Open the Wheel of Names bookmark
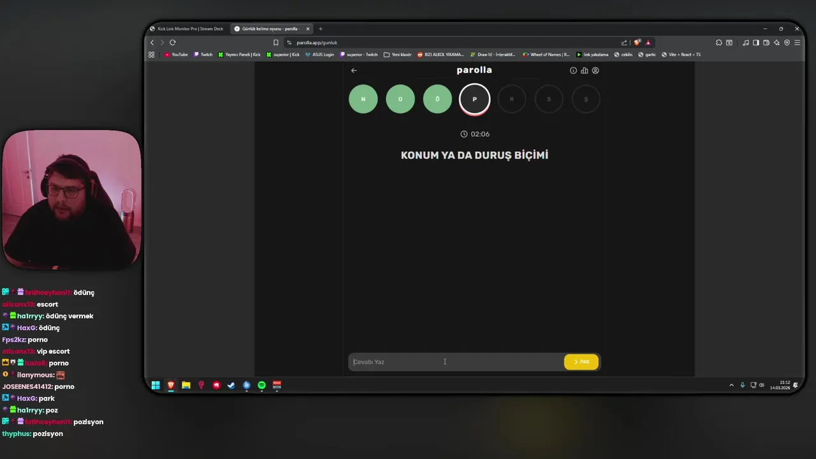This screenshot has width=816, height=459. click(x=546, y=55)
